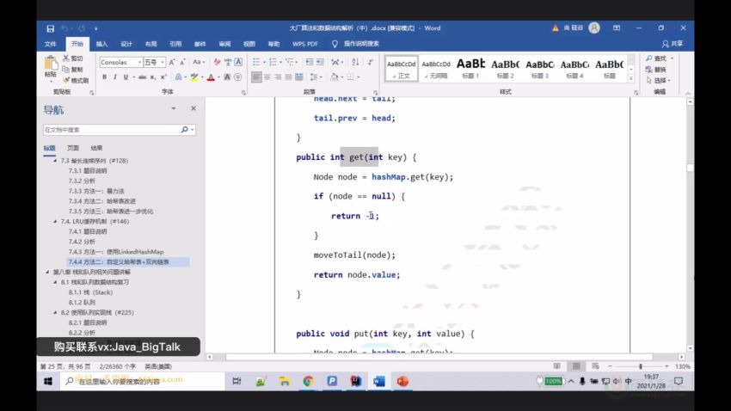Toggle Underline formatting
This screenshot has height=411, width=731.
126,77
